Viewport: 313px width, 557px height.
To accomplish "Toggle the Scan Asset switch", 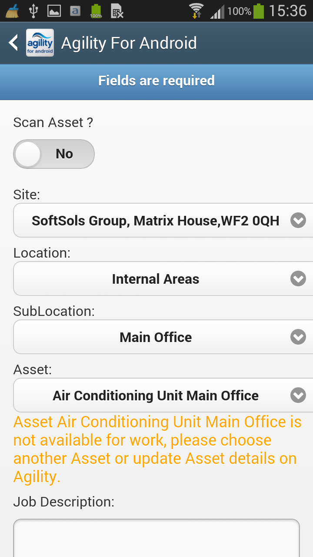I will coord(54,154).
